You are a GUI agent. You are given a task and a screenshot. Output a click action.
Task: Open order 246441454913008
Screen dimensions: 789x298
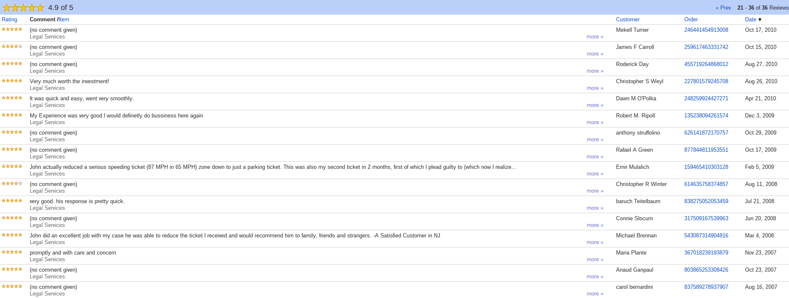point(706,30)
